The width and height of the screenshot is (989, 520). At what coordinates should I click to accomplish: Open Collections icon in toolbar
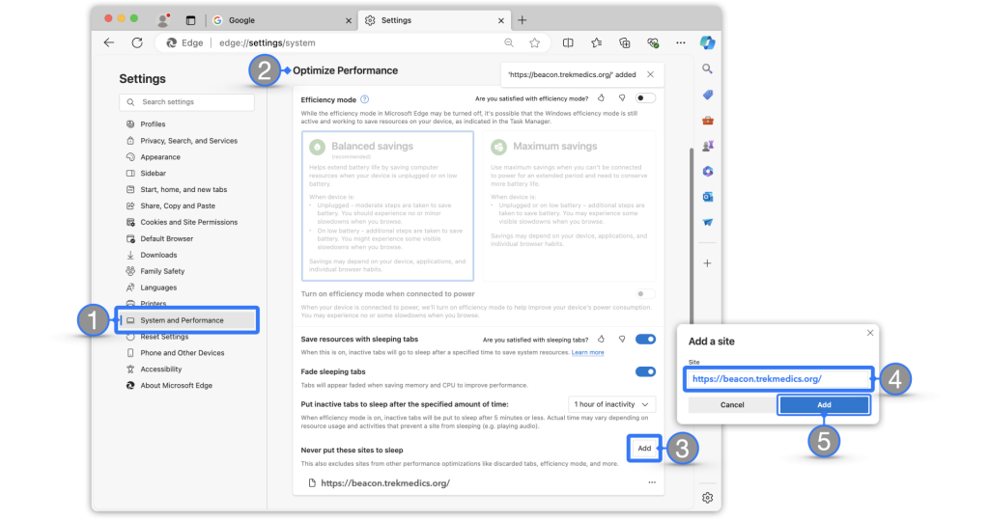click(625, 42)
